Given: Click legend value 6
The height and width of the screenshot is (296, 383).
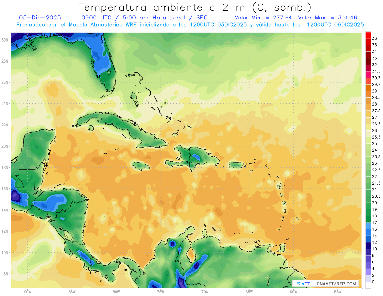Looking at the screenshot, I should pyautogui.click(x=373, y=262).
